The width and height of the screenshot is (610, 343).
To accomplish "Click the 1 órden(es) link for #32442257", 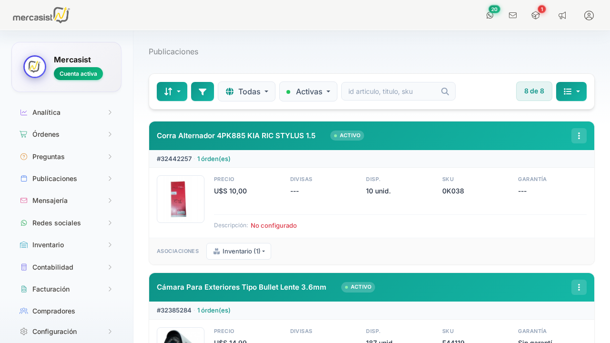I will (x=213, y=159).
